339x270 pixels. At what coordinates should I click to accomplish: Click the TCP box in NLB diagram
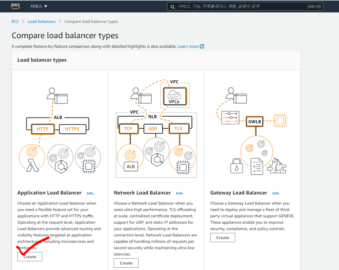tap(128, 128)
